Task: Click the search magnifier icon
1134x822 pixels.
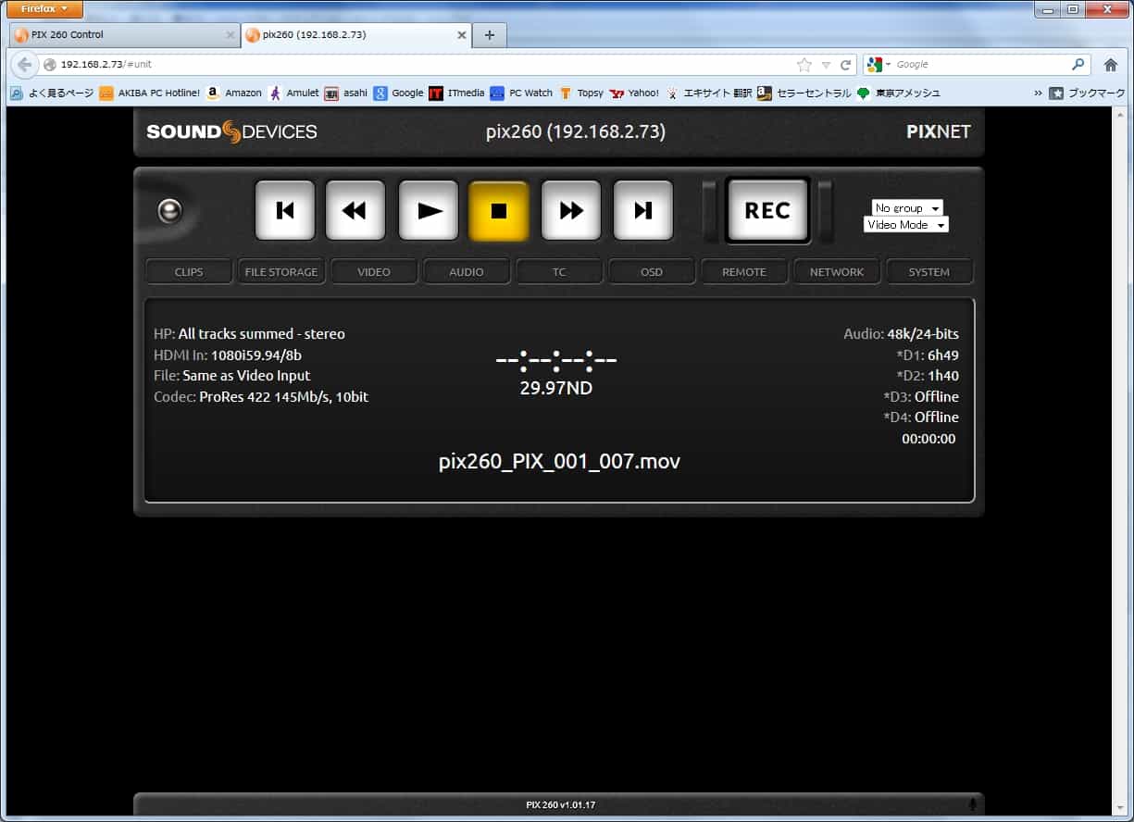Action: [1078, 65]
